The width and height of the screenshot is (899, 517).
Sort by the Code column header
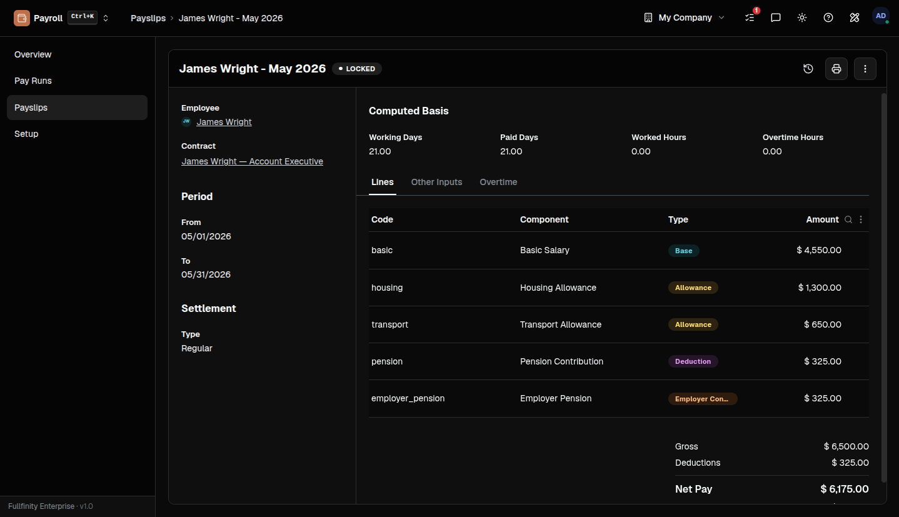tap(382, 219)
